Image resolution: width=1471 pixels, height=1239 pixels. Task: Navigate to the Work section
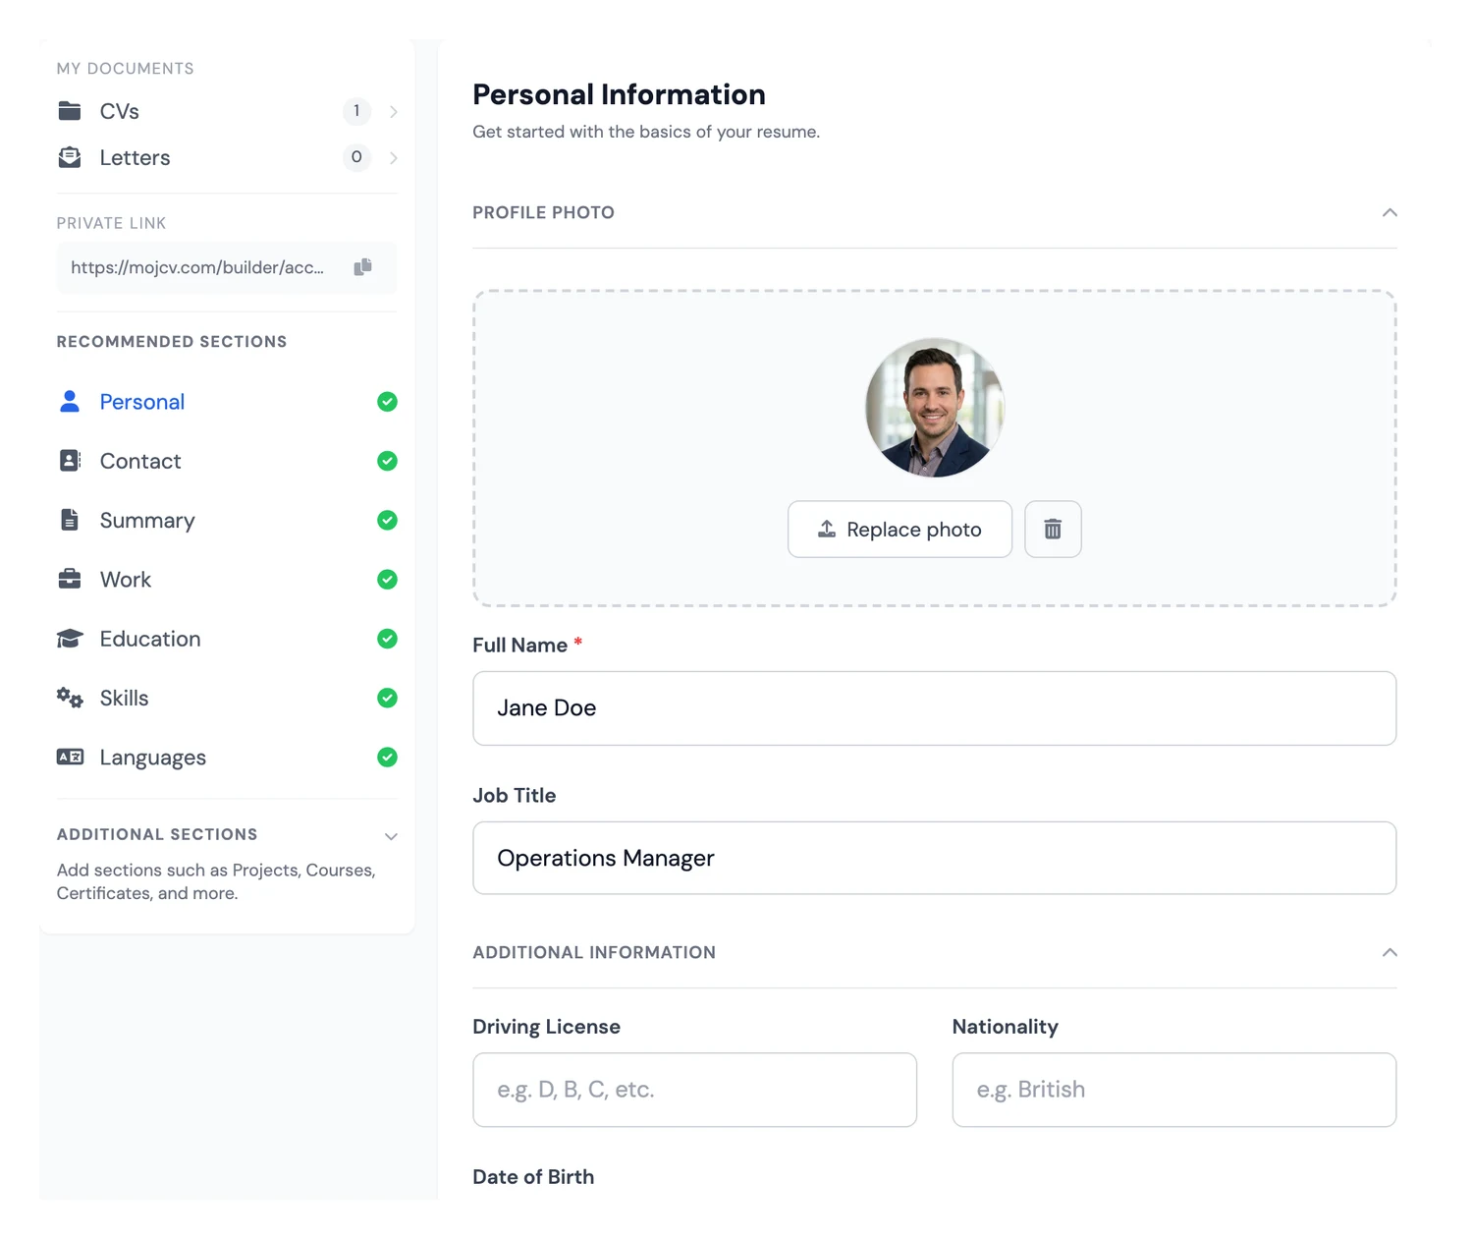[x=227, y=580]
